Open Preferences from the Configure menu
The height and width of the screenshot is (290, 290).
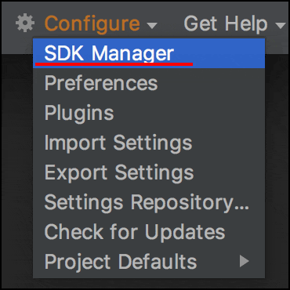pyautogui.click(x=149, y=83)
